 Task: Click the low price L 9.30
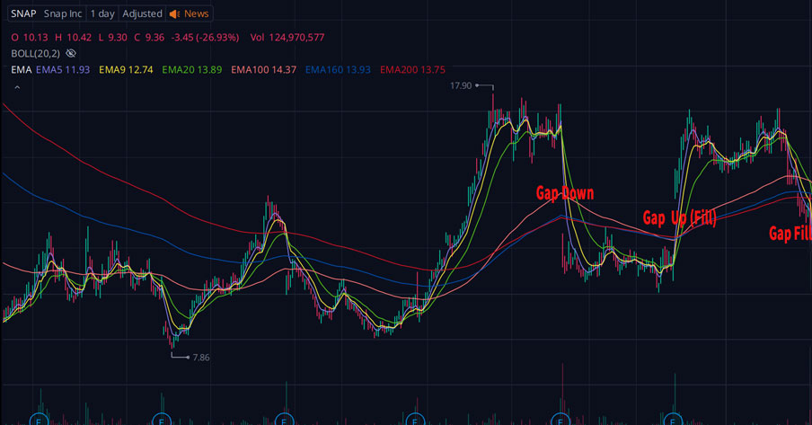(113, 38)
